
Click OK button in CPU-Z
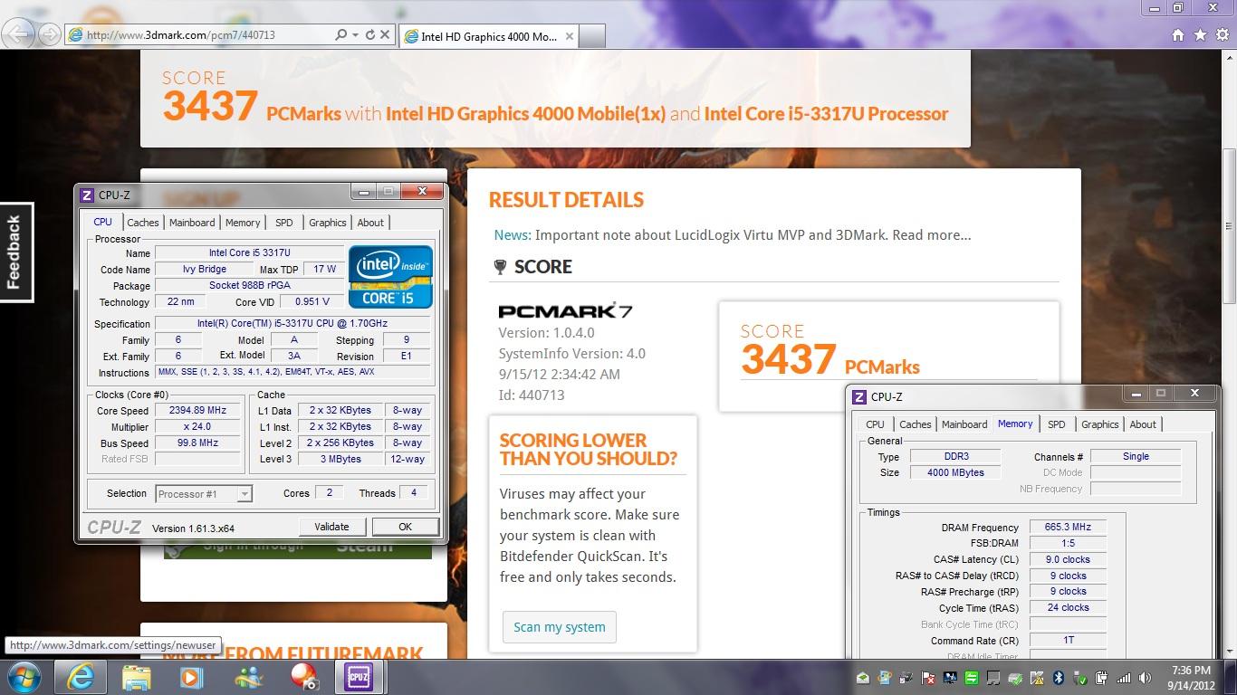pyautogui.click(x=405, y=527)
